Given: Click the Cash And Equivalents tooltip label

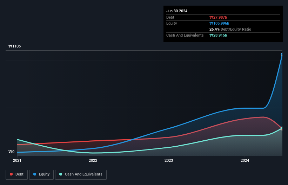Looking at the screenshot, I should click(x=185, y=35).
